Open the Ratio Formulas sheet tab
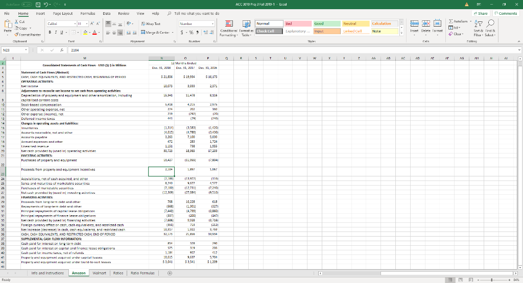Screen dimensions: 523x283 pos(142,273)
